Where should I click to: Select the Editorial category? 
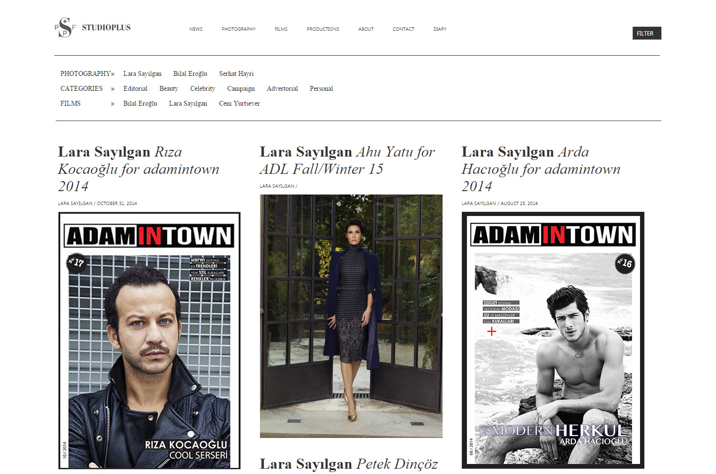135,89
